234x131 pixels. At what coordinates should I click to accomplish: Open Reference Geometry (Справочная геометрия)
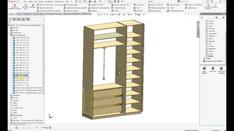(x=208, y=7)
